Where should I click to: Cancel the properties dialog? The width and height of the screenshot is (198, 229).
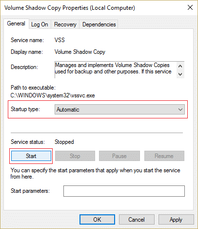(137, 220)
